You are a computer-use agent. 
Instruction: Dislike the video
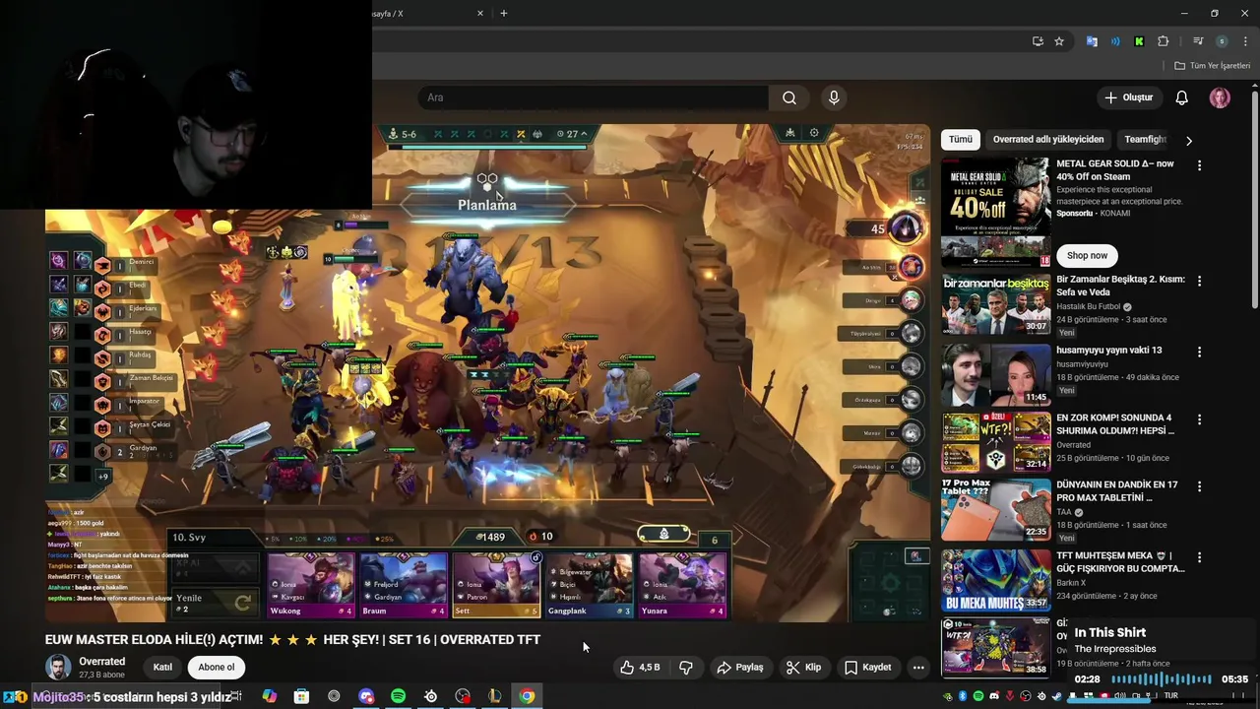pos(686,667)
